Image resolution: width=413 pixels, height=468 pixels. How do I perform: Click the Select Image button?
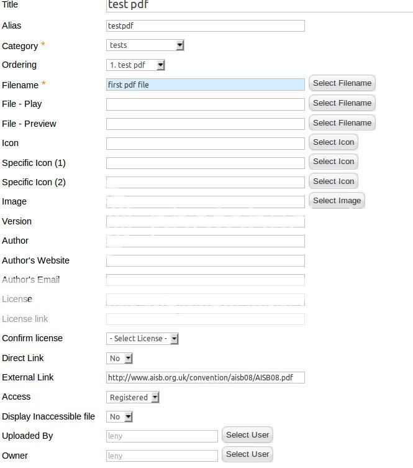[336, 201]
